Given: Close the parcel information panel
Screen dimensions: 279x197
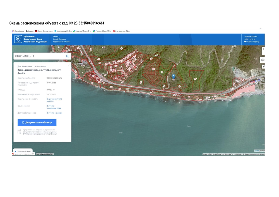Looking at the screenshot, I should point(69,64).
